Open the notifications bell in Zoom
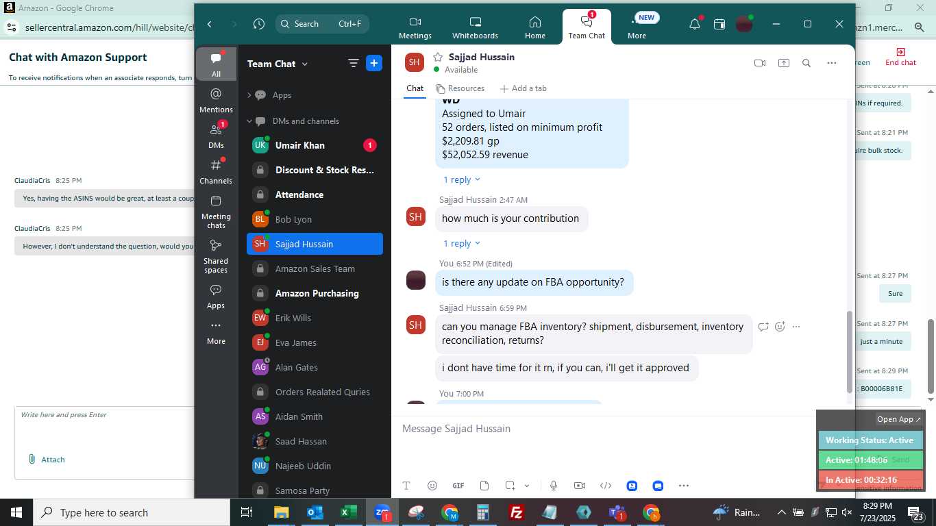This screenshot has height=526, width=936. coord(695,24)
